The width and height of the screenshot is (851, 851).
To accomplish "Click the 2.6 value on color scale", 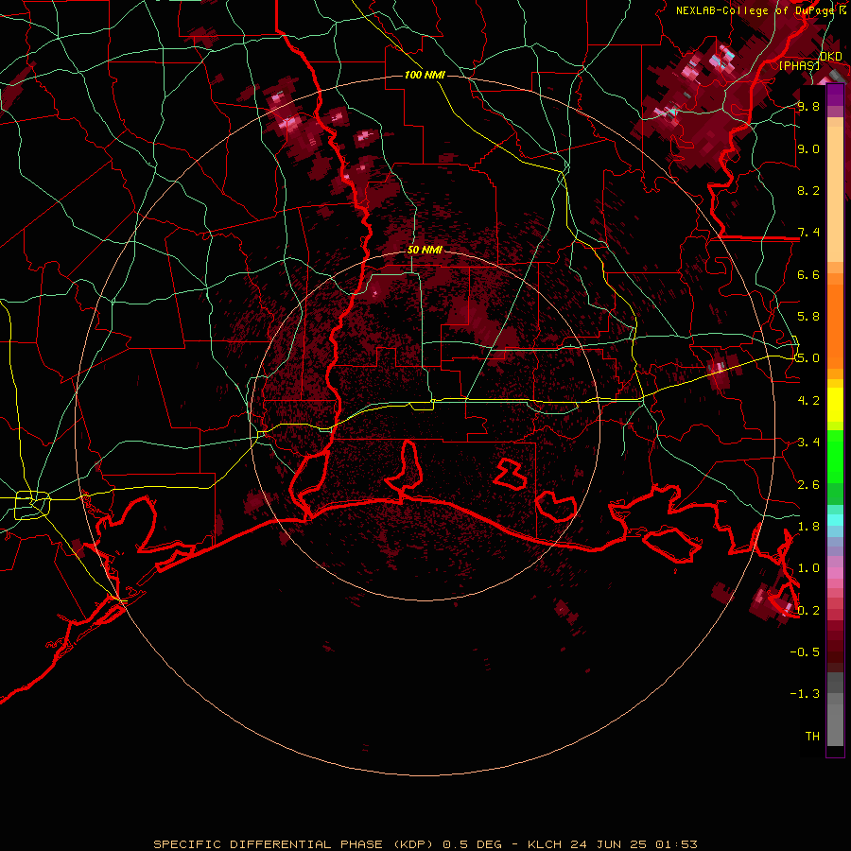I will click(x=808, y=485).
